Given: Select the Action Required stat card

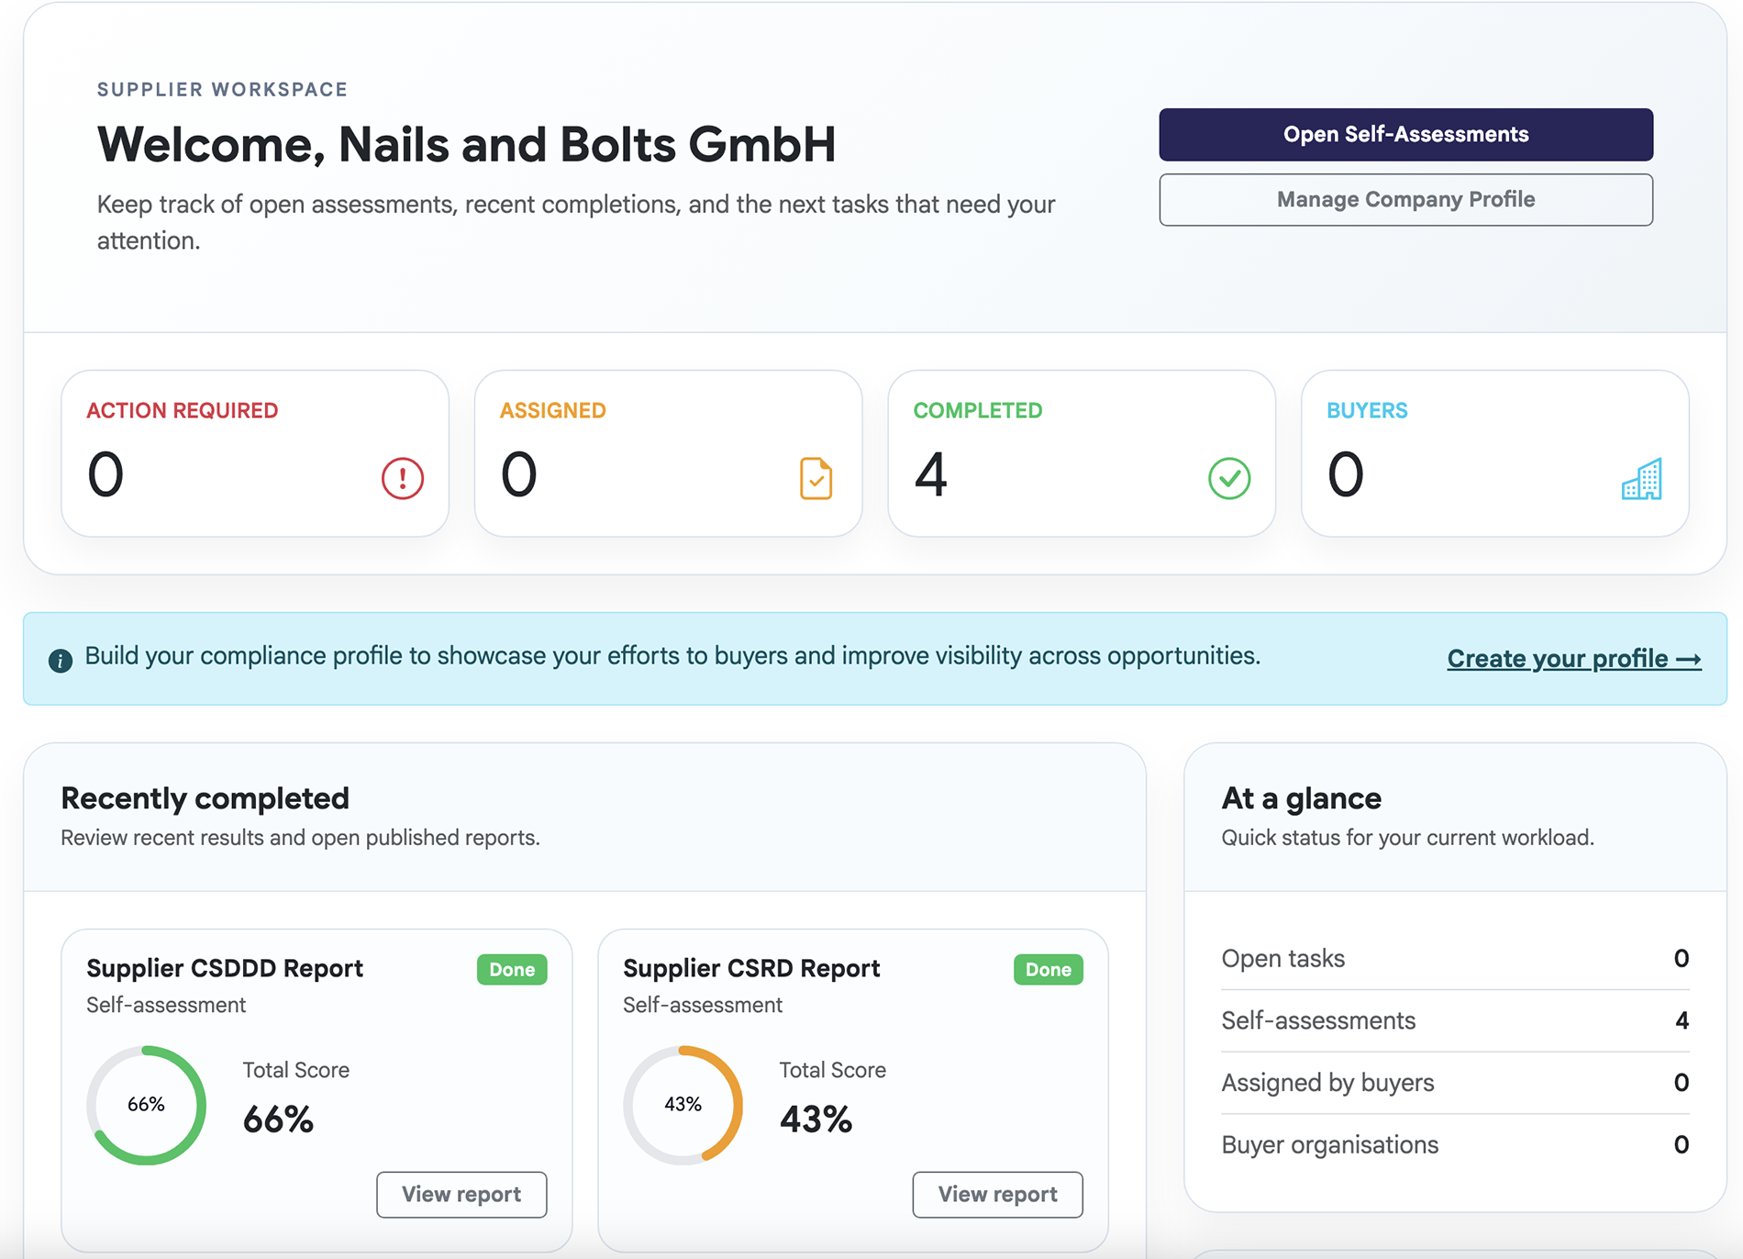Looking at the screenshot, I should (x=255, y=453).
